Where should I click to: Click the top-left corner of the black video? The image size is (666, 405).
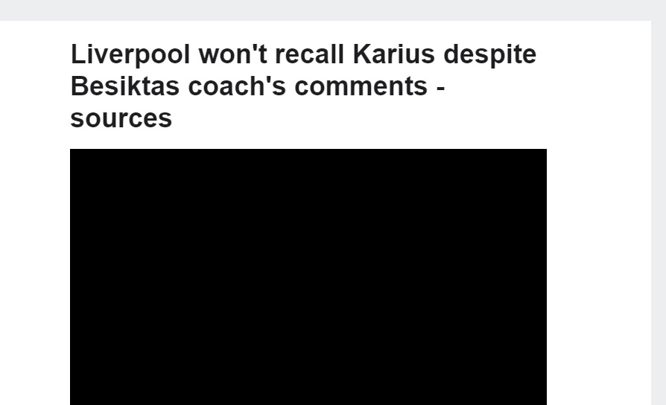72,150
